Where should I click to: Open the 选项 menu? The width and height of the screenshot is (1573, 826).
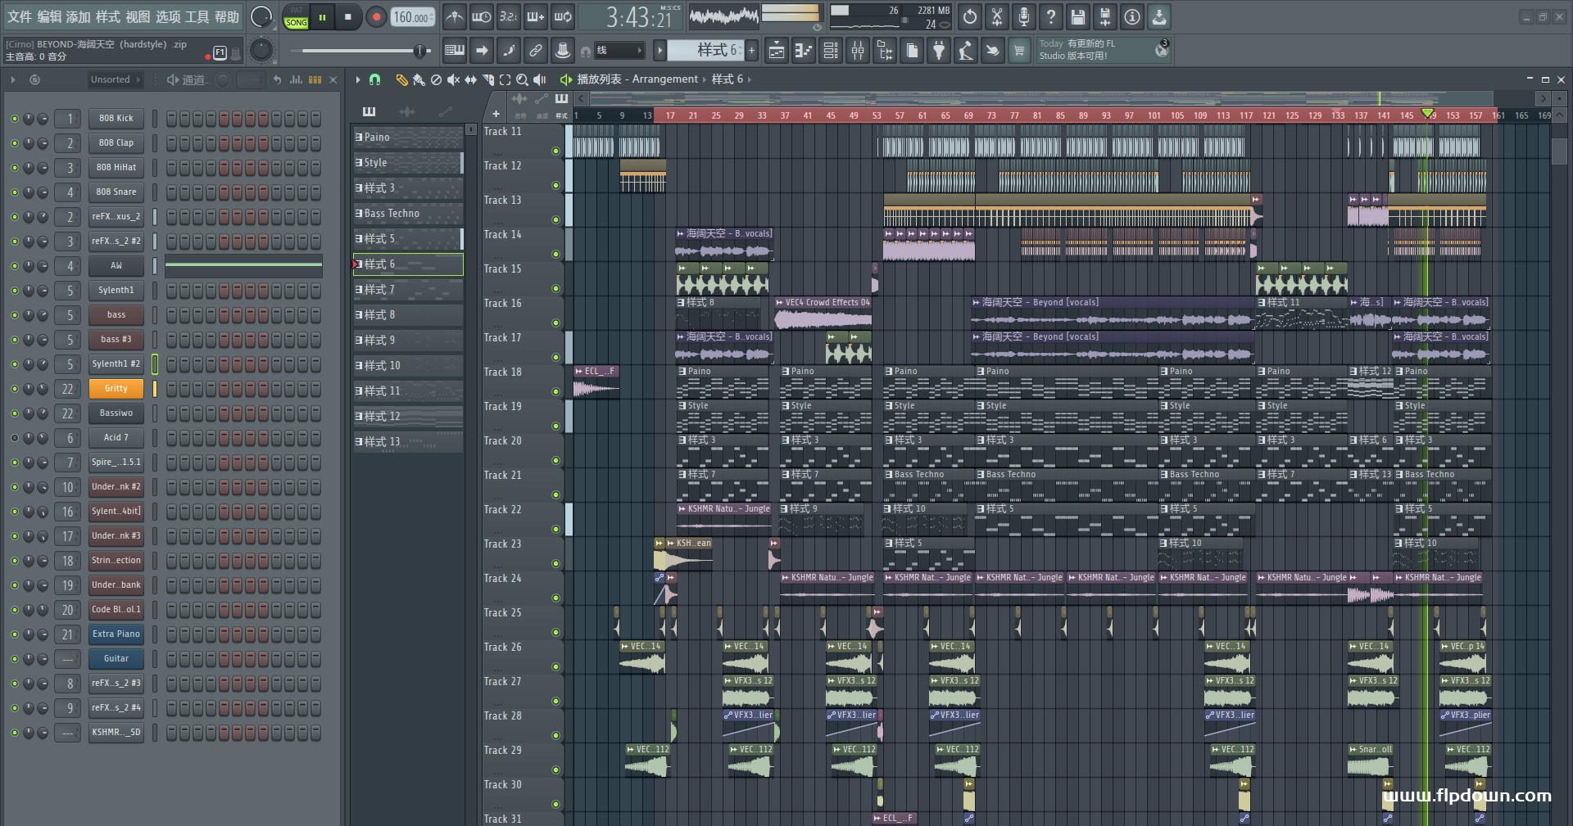167,16
